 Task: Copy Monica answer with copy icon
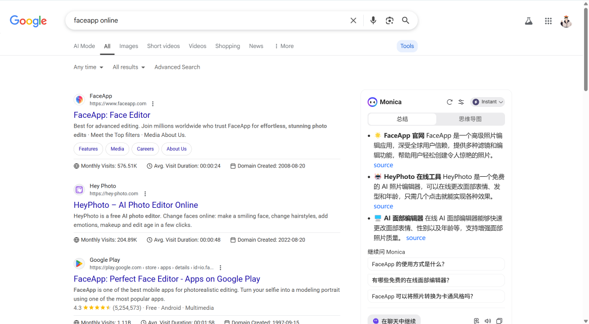(499, 321)
